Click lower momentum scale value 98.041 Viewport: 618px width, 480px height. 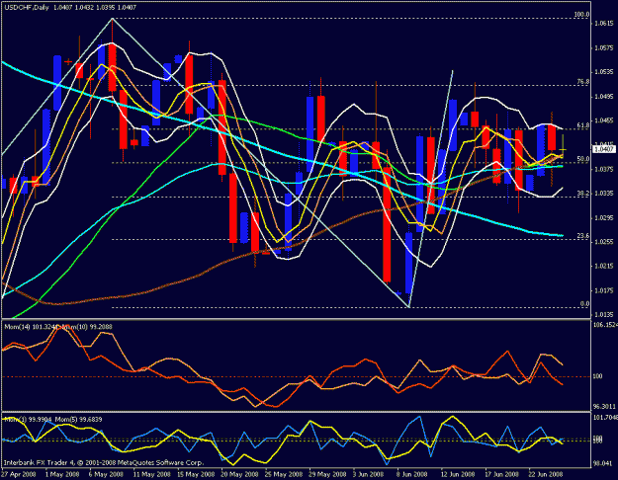tap(603, 463)
